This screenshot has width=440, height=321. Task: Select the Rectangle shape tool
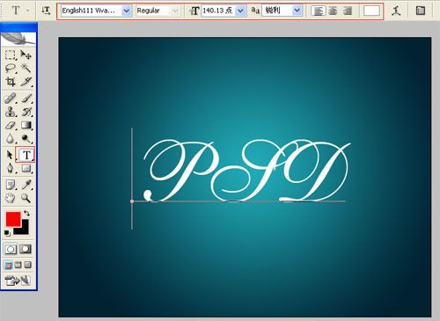pos(26,169)
